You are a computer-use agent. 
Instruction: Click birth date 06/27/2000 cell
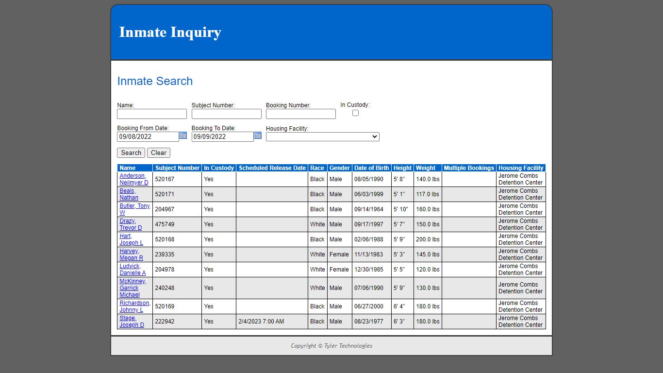372,306
